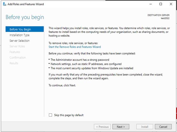Click the 'Skip this page by default' label
The height and width of the screenshot is (132, 177).
tap(69, 115)
